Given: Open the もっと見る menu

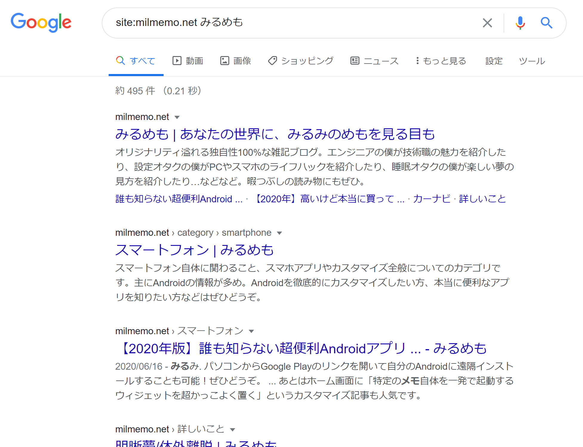Looking at the screenshot, I should click(x=441, y=61).
